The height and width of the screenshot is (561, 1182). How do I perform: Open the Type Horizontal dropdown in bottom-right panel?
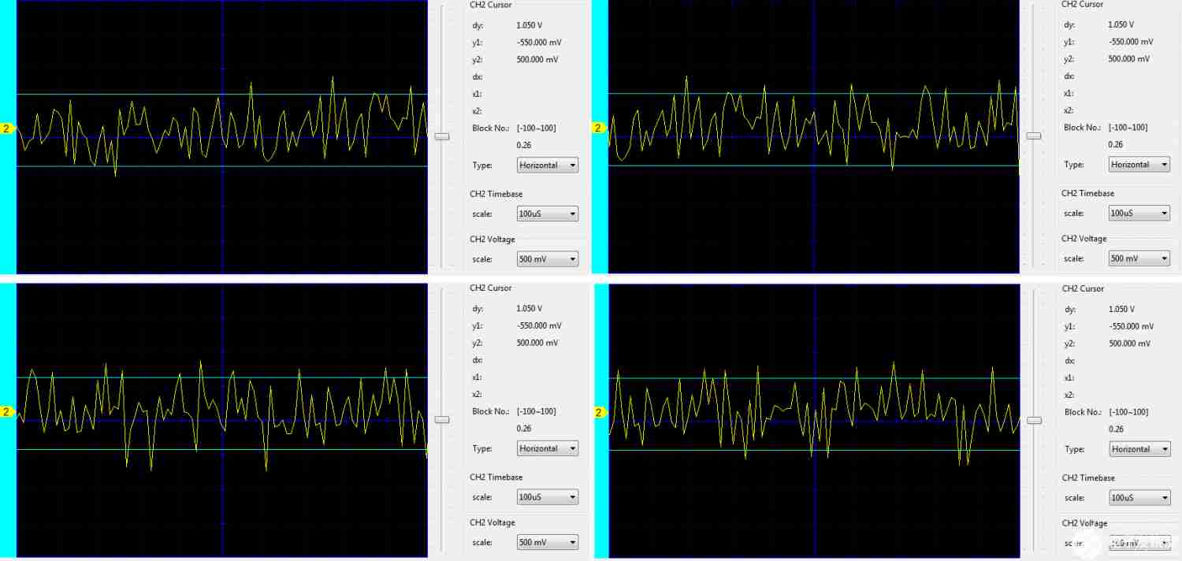click(x=1140, y=449)
